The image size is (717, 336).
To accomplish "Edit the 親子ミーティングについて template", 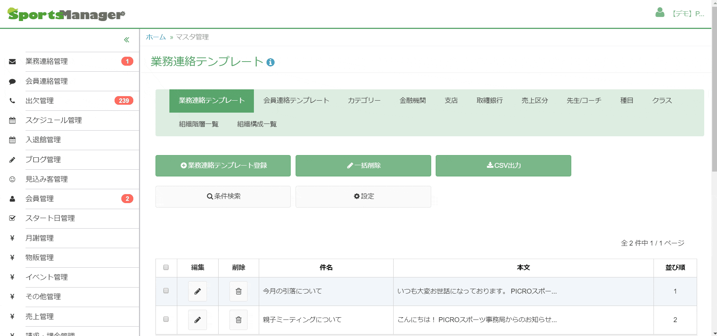I will [x=198, y=320].
